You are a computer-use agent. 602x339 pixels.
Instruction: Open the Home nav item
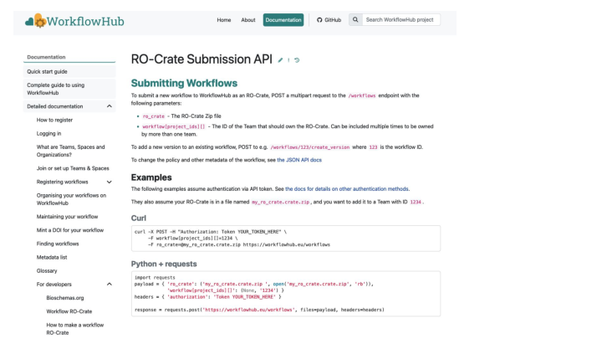pos(224,20)
